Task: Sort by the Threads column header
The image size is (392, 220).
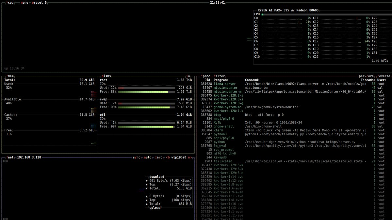Action: click(x=368, y=80)
